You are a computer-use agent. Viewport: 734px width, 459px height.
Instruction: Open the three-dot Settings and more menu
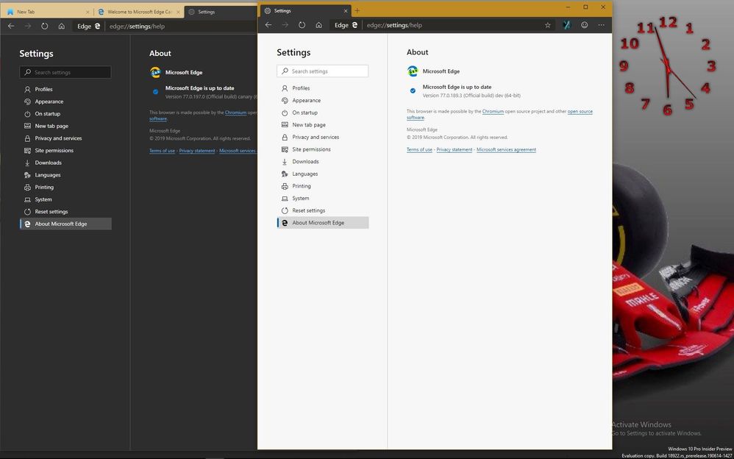602,25
